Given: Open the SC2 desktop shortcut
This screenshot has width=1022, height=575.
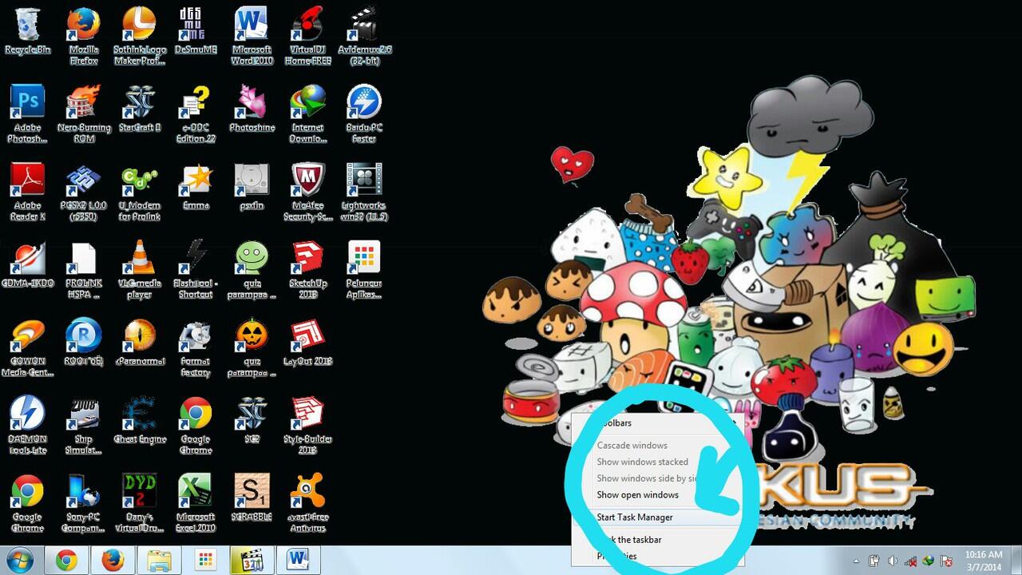Looking at the screenshot, I should click(252, 421).
